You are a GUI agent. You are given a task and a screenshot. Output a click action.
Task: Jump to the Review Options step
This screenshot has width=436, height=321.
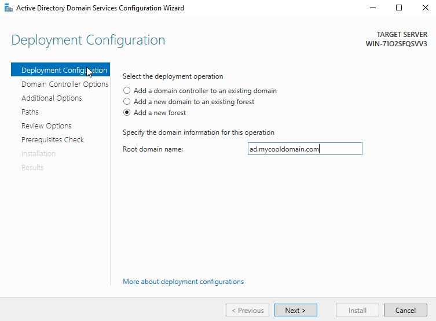tap(46, 126)
